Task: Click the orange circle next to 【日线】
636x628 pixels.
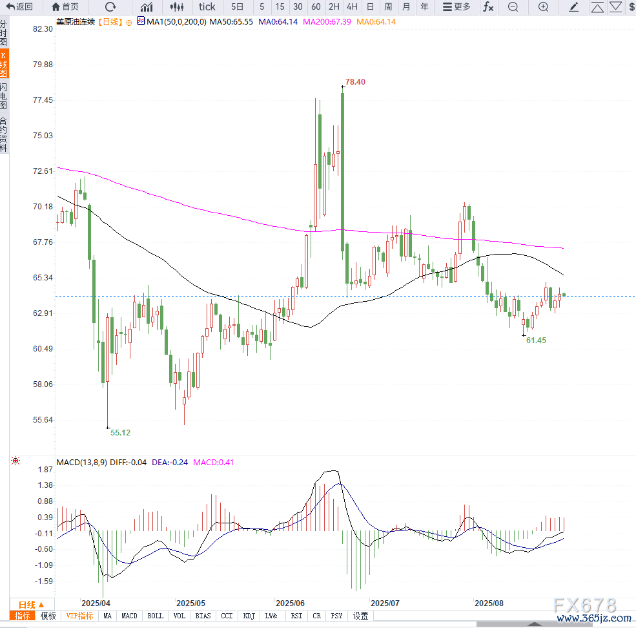Action: tap(129, 22)
